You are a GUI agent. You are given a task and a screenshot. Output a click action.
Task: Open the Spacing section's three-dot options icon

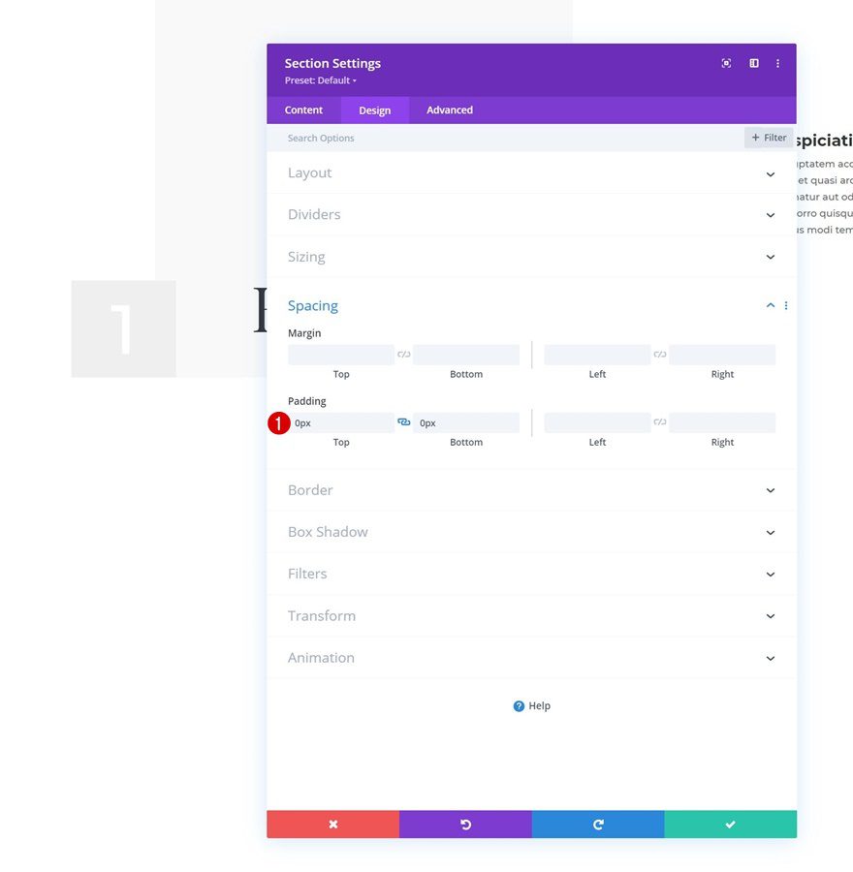coord(786,305)
